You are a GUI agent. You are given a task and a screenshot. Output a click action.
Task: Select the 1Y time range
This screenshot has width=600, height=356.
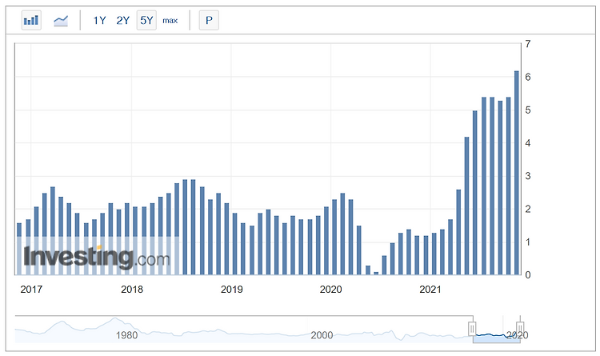pos(99,20)
